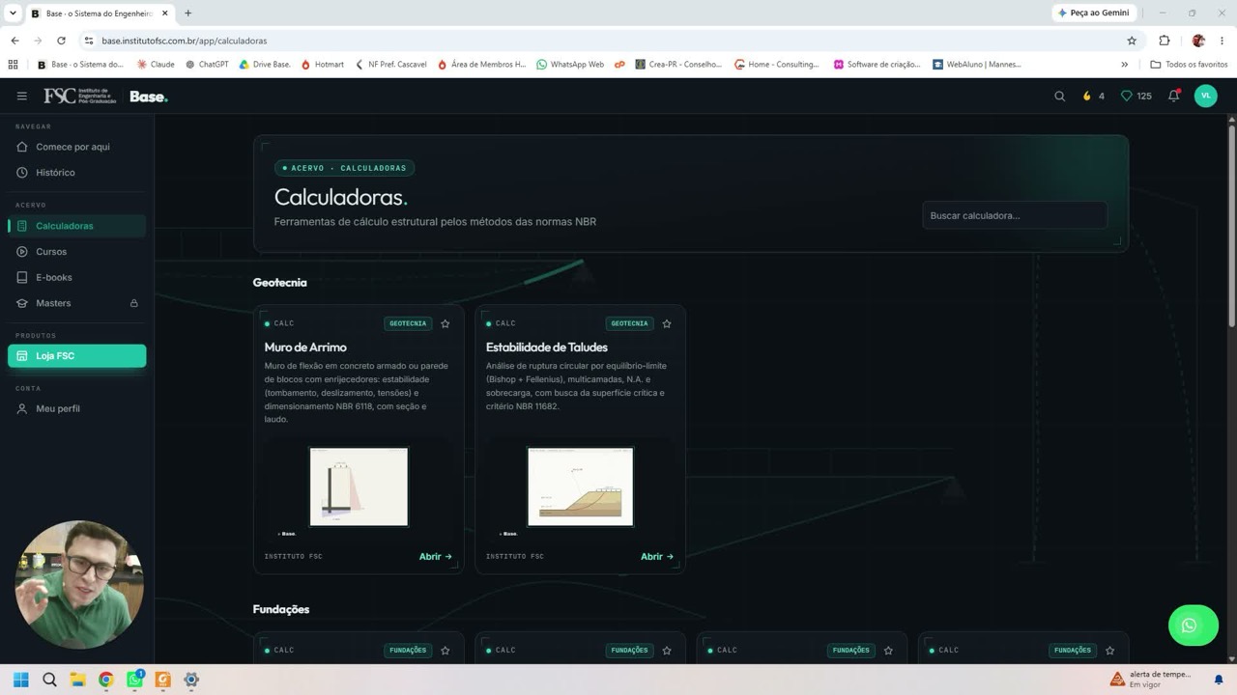The height and width of the screenshot is (695, 1237).
Task: Open the Chrome three-dot menu
Action: [x=1223, y=41]
